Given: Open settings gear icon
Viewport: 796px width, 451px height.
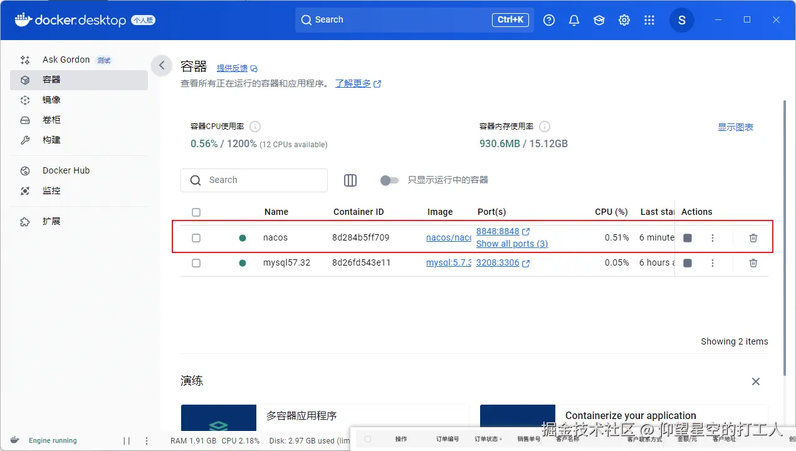Looking at the screenshot, I should 624,20.
